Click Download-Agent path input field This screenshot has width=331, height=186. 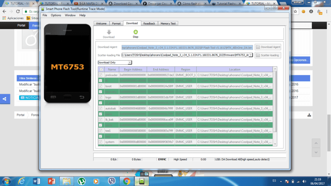click(x=187, y=47)
